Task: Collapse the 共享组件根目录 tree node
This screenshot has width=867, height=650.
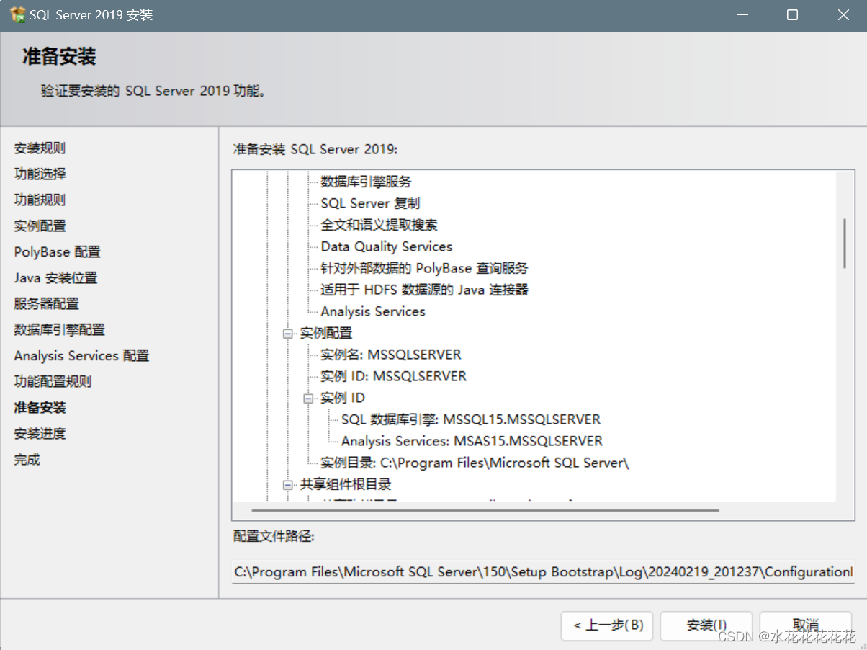Action: click(x=288, y=485)
